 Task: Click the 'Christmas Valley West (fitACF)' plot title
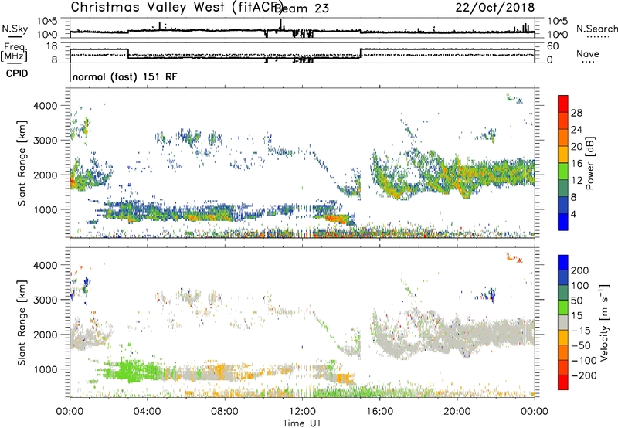pos(177,8)
